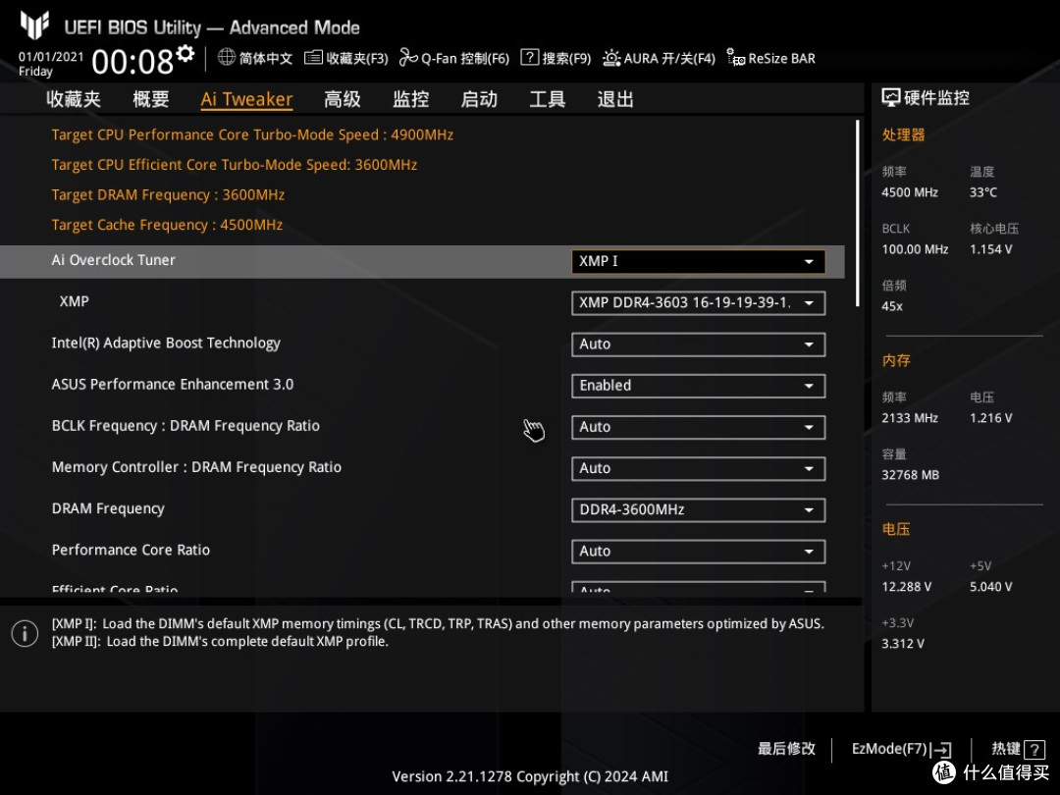This screenshot has width=1060, height=795.
Task: Select Performance Core Ratio setting label
Action: [132, 550]
